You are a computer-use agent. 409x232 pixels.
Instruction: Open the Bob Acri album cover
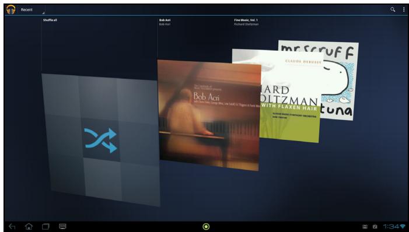pyautogui.click(x=209, y=115)
